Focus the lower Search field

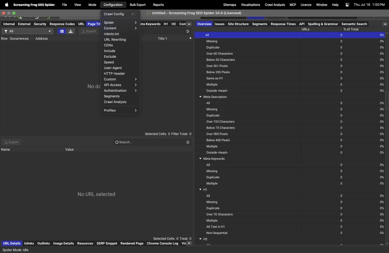[x=152, y=142]
